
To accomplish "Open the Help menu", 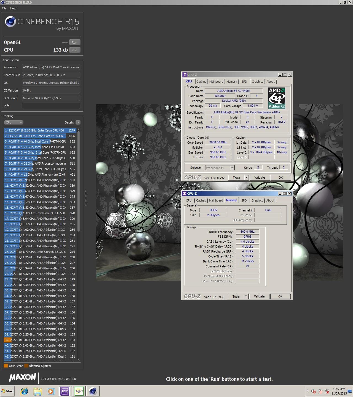I will click(13, 8).
